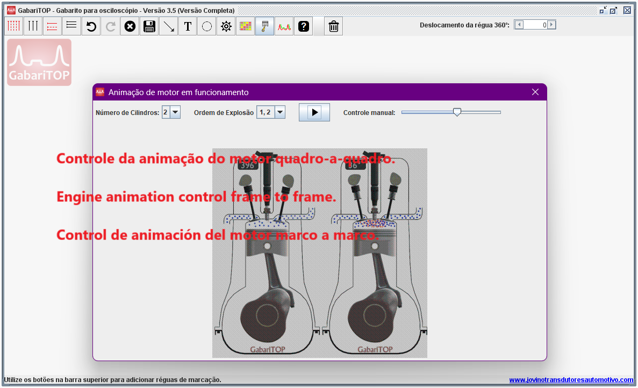
Task: Click the main window maximize button
Action: coord(614,10)
